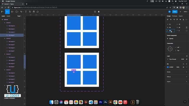Click the corner radius input field

coord(180,31)
